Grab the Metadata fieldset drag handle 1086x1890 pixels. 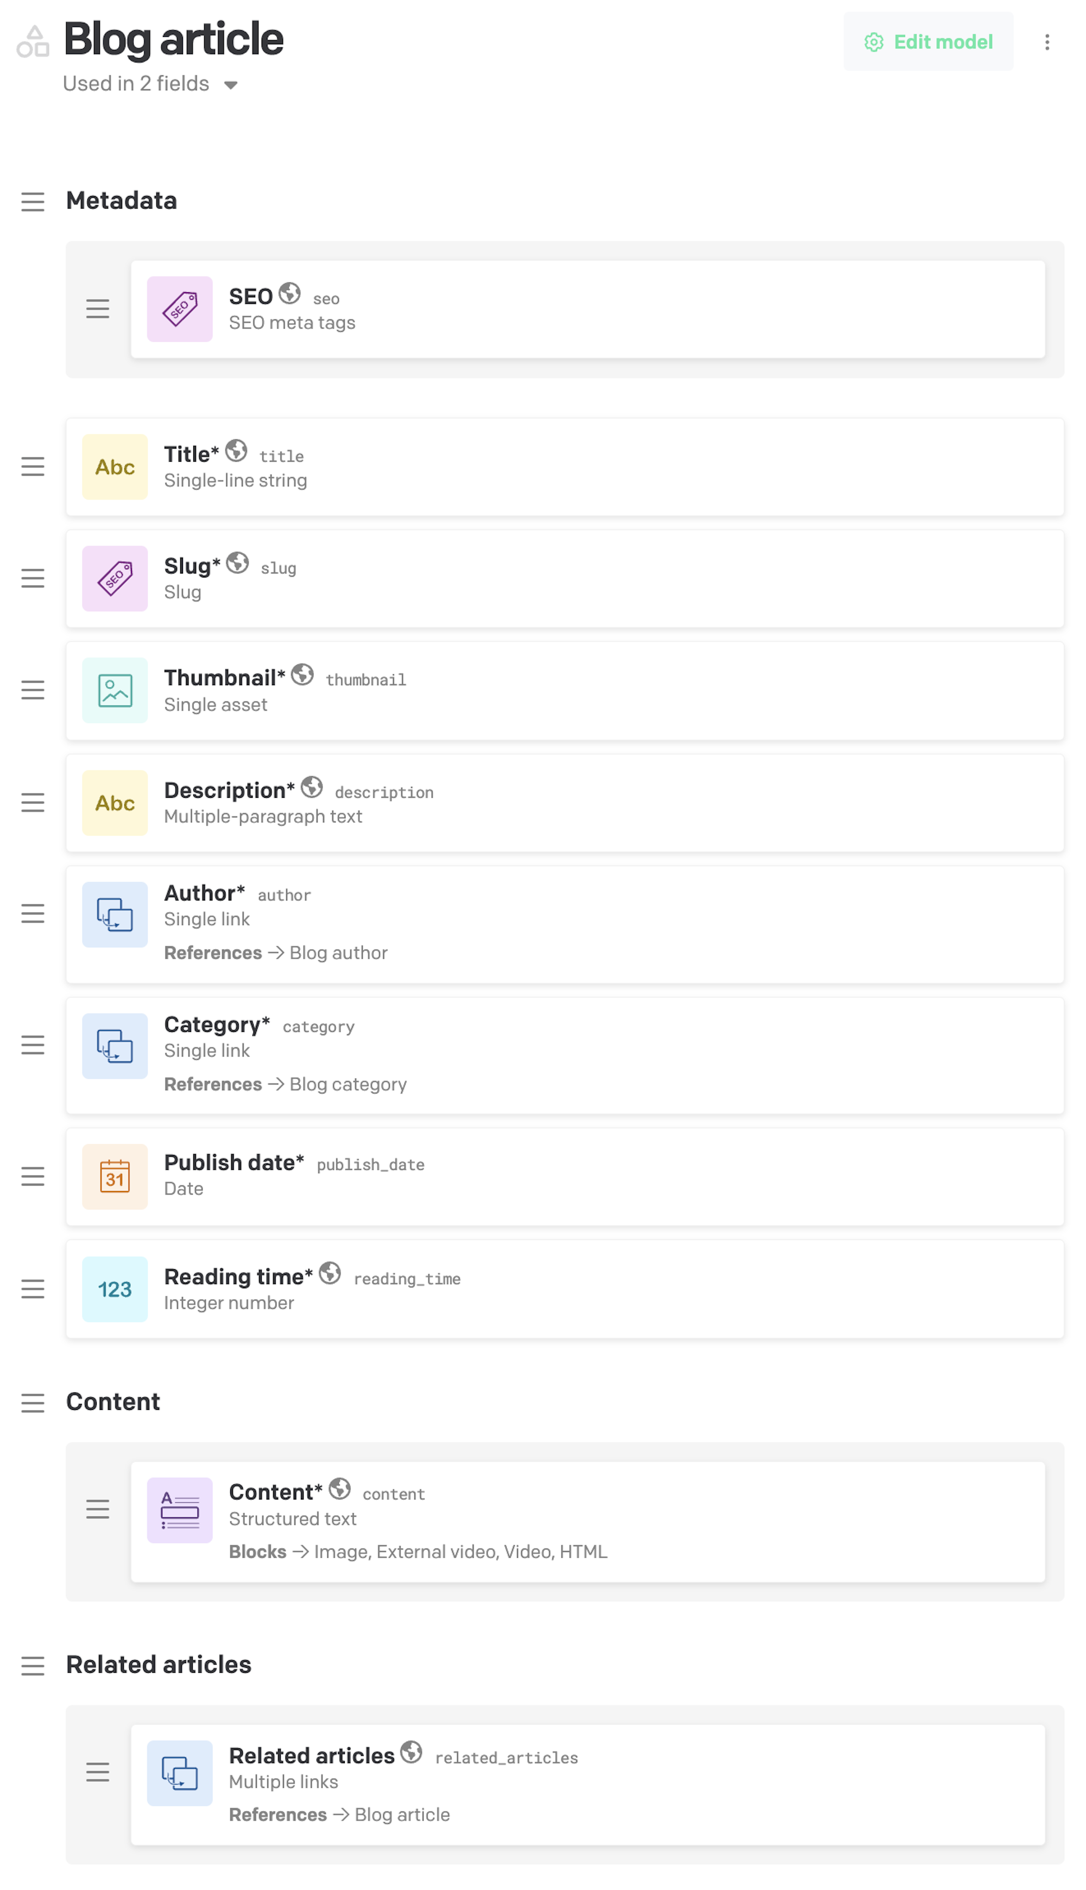click(x=33, y=201)
